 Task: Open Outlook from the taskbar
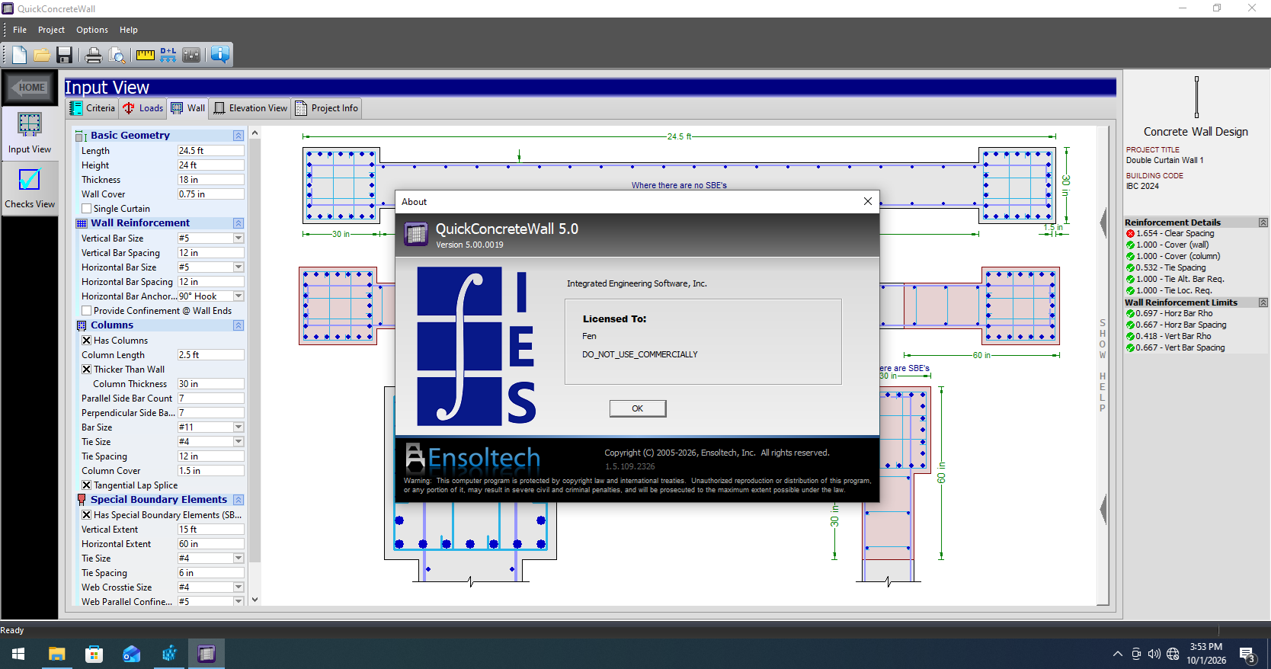pyautogui.click(x=132, y=654)
